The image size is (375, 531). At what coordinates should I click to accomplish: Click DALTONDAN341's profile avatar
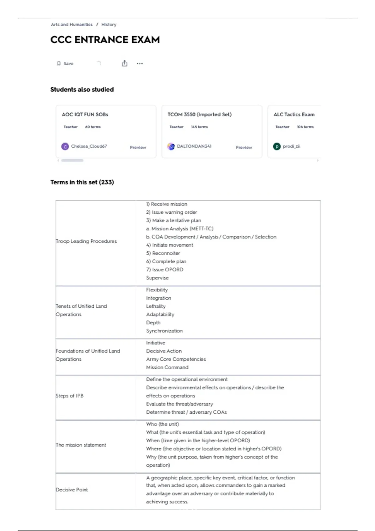click(x=171, y=146)
